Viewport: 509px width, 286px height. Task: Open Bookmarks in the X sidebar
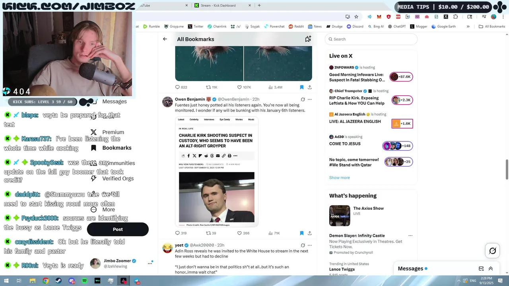pyautogui.click(x=111, y=148)
